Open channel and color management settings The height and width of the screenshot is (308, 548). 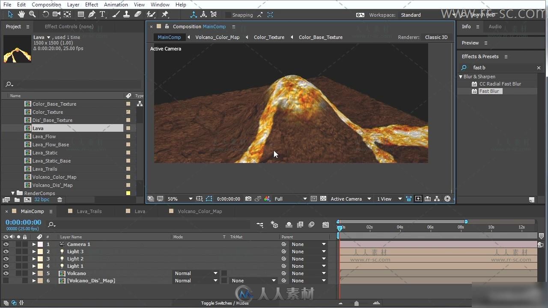click(267, 199)
